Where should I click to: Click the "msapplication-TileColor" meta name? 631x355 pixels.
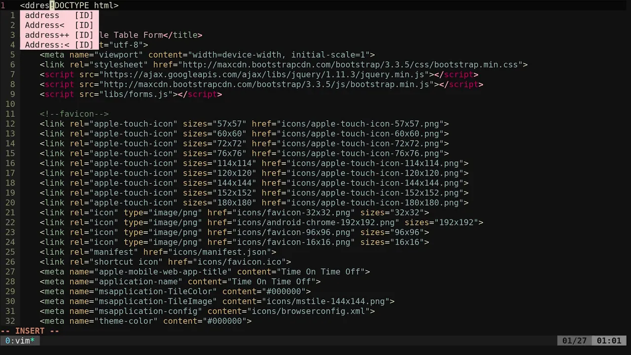[155, 291]
